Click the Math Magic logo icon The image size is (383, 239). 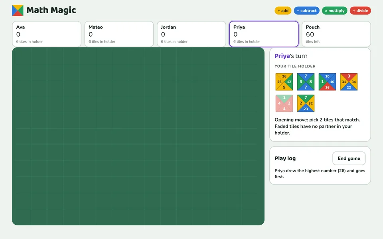pyautogui.click(x=18, y=10)
